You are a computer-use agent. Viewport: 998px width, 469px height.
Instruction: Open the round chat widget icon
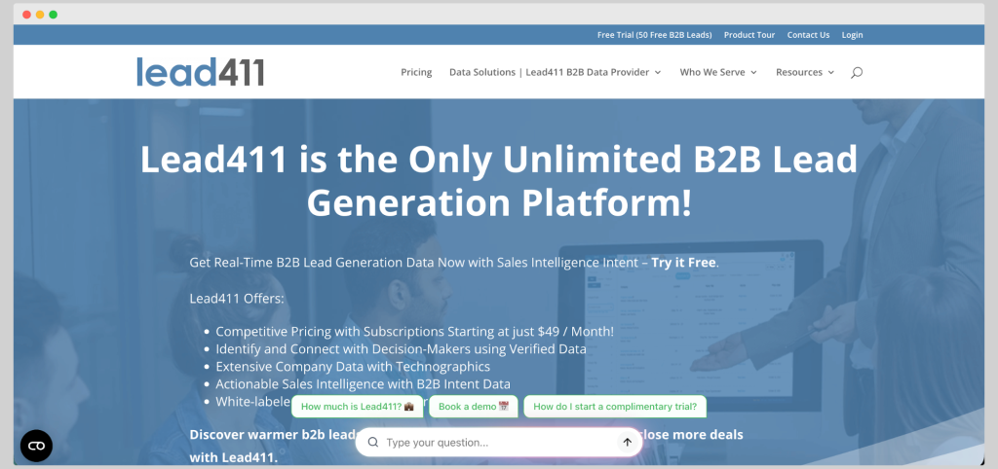click(x=36, y=446)
